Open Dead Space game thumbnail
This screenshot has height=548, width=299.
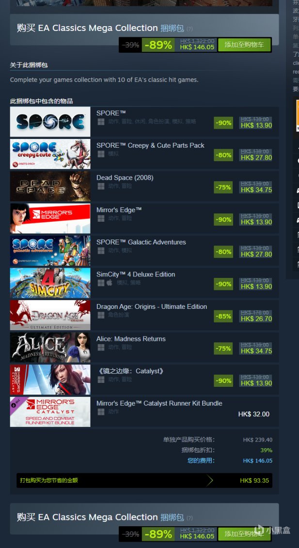[50, 186]
